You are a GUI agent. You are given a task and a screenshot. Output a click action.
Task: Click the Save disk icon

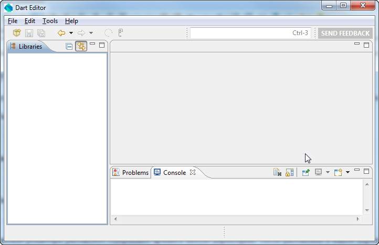click(29, 33)
